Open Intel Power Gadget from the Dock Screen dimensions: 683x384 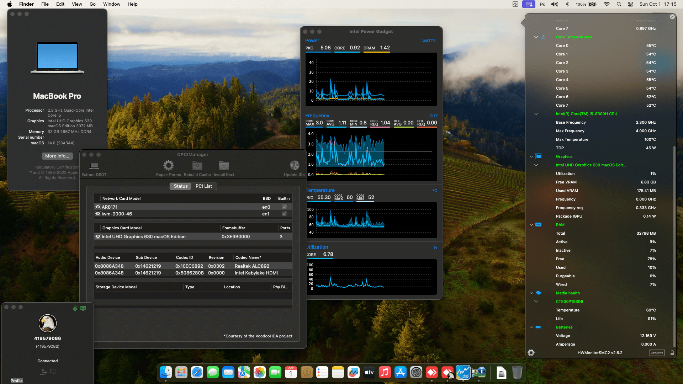point(463,373)
